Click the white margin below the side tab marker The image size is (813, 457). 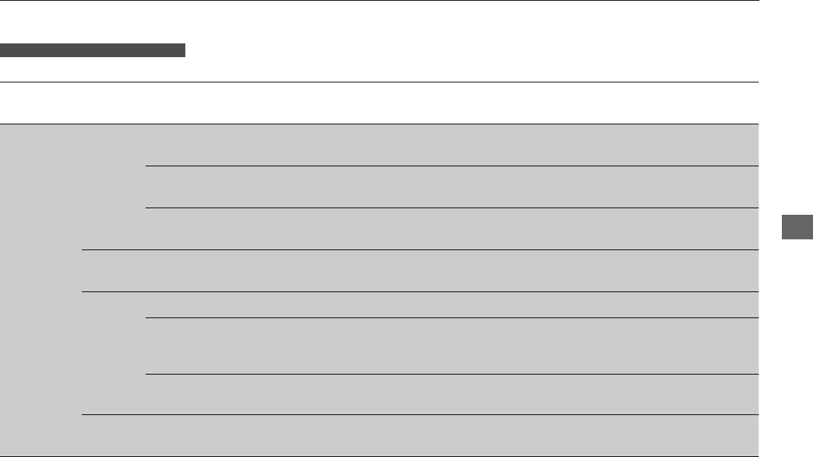point(786,349)
